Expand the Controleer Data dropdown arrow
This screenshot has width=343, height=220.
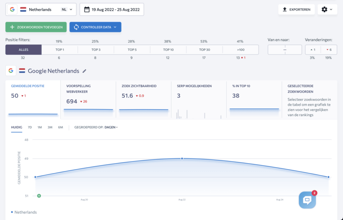115,27
